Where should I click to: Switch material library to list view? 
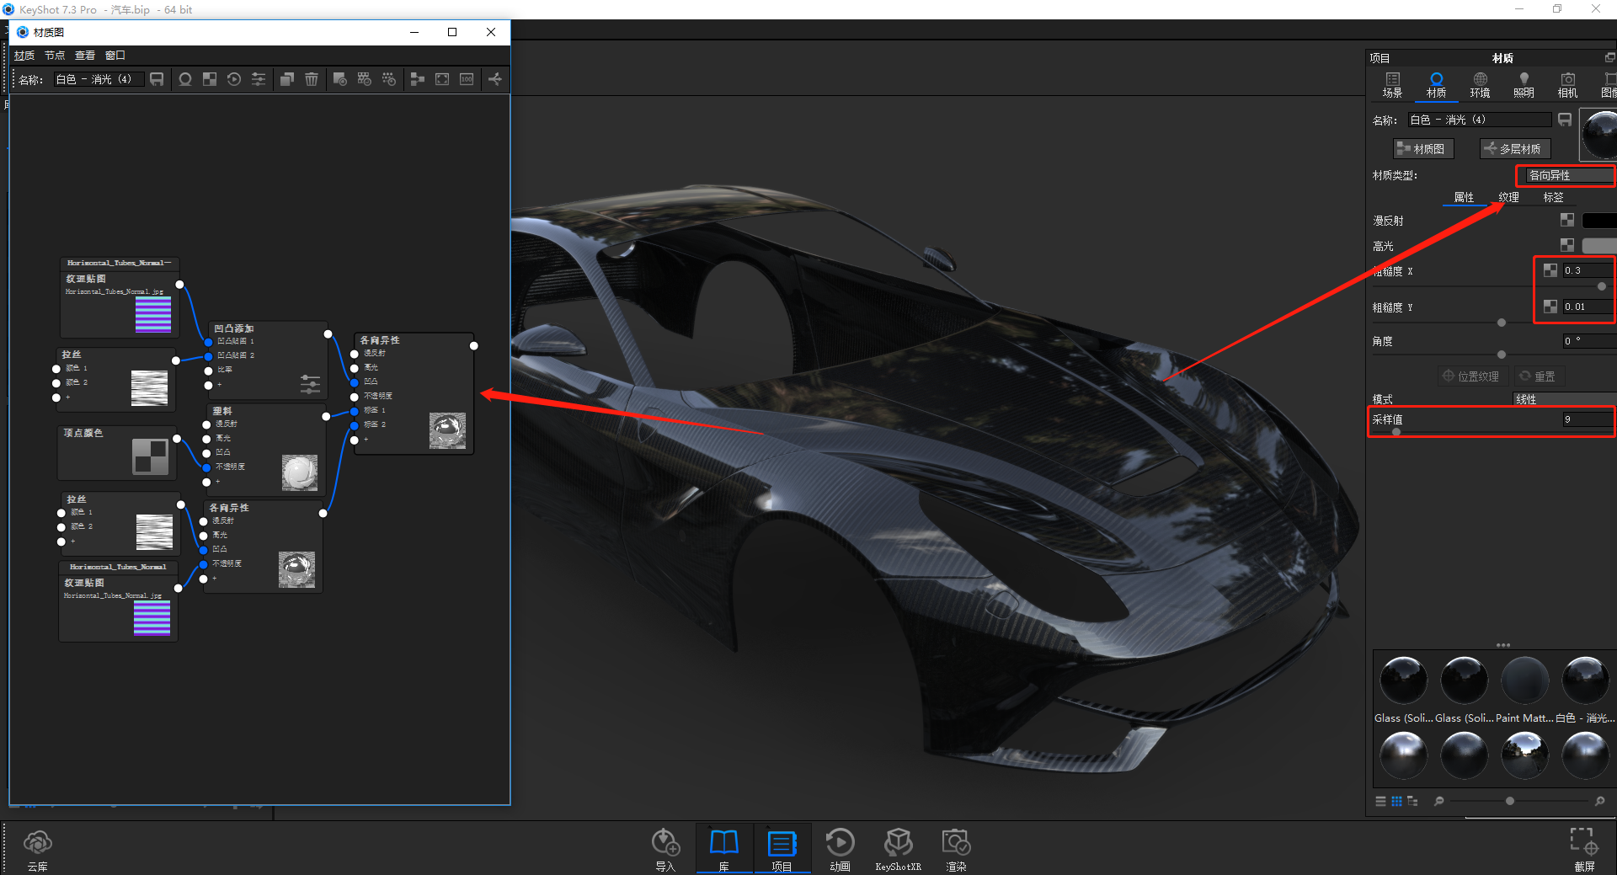(1380, 801)
